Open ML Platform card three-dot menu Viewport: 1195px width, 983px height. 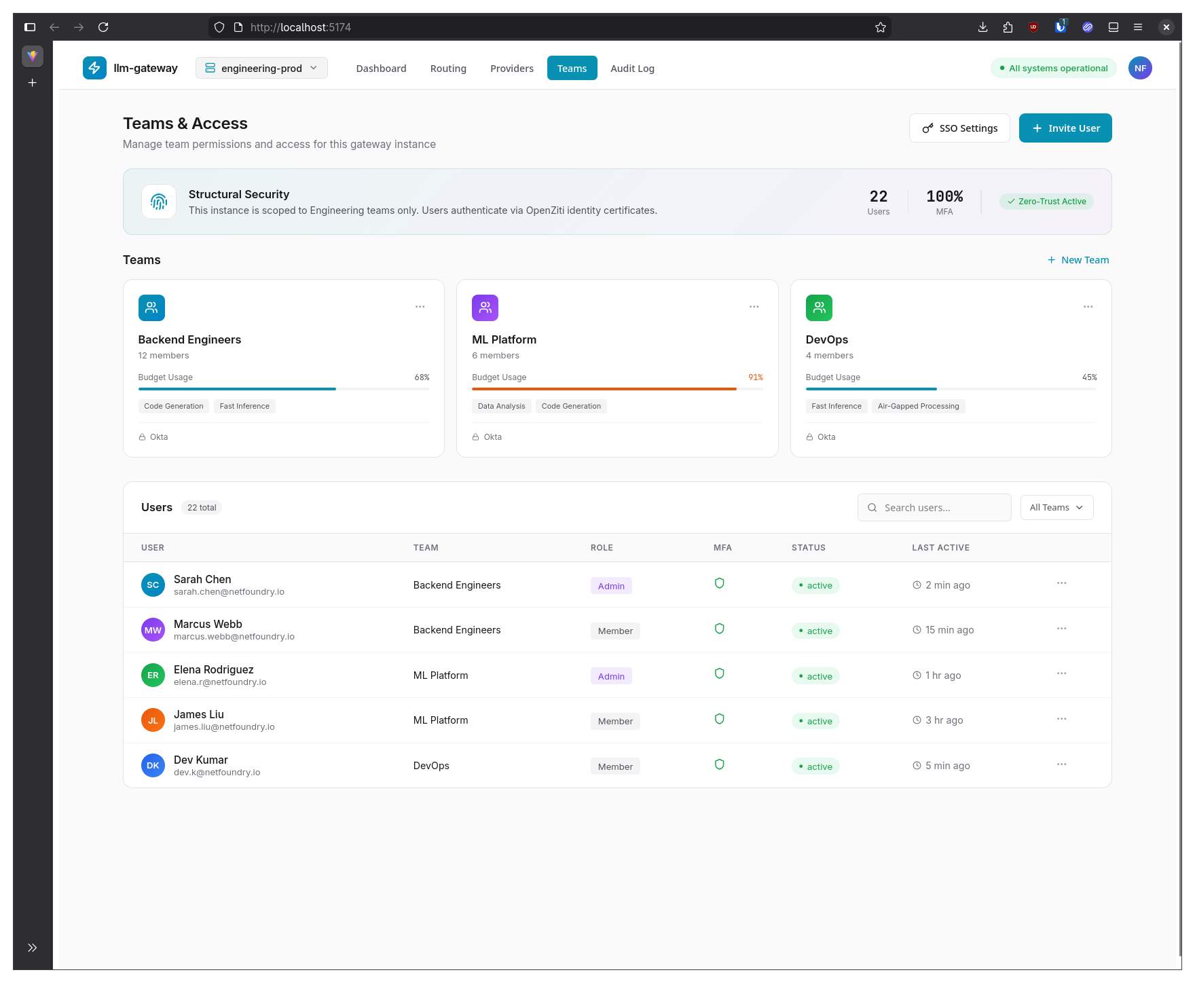754,307
